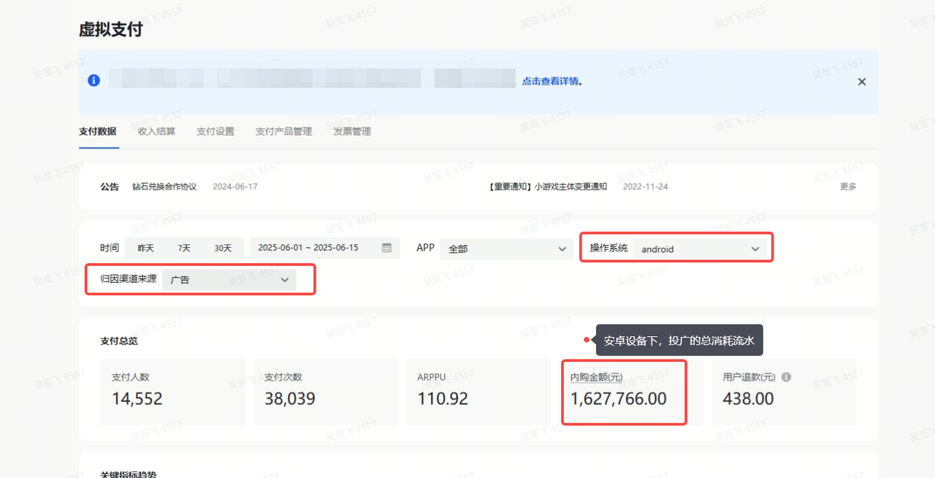Open the 钻石兑换合作协议 announcement
The image size is (935, 478).
[x=164, y=186]
